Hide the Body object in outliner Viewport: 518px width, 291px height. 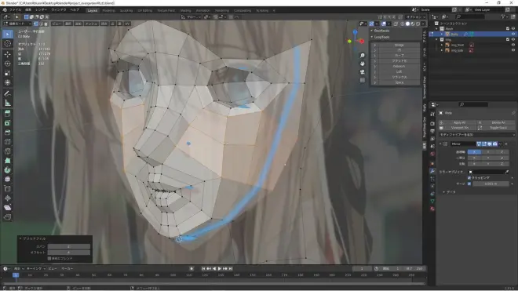[513, 34]
